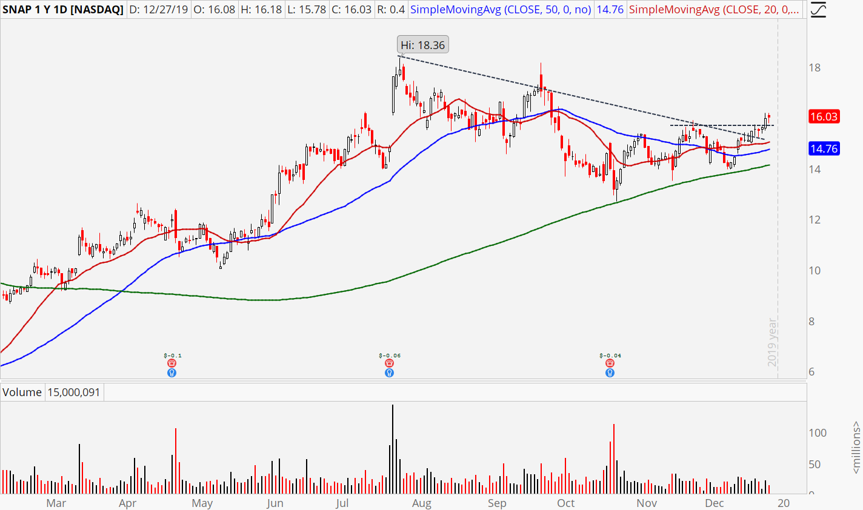Click the Dec label on the date axis
The height and width of the screenshot is (510, 863).
715,503
